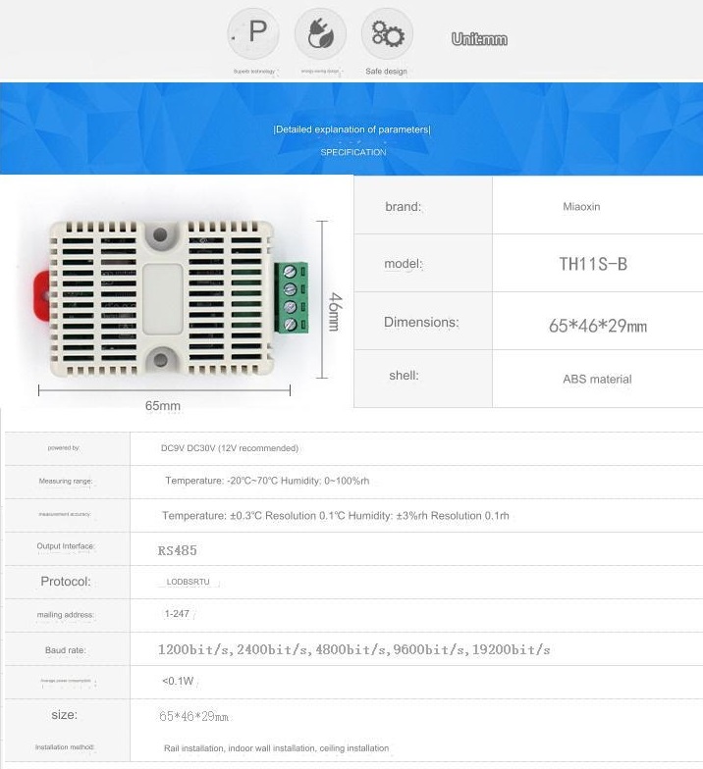Select the LODBSRTU protocol value
This screenshot has height=769, width=703.
pos(188,582)
